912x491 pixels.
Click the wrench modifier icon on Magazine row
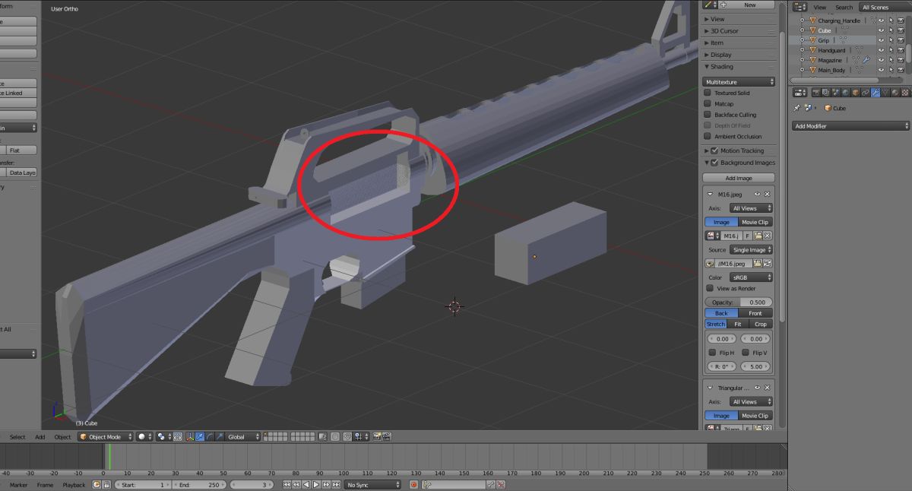866,60
